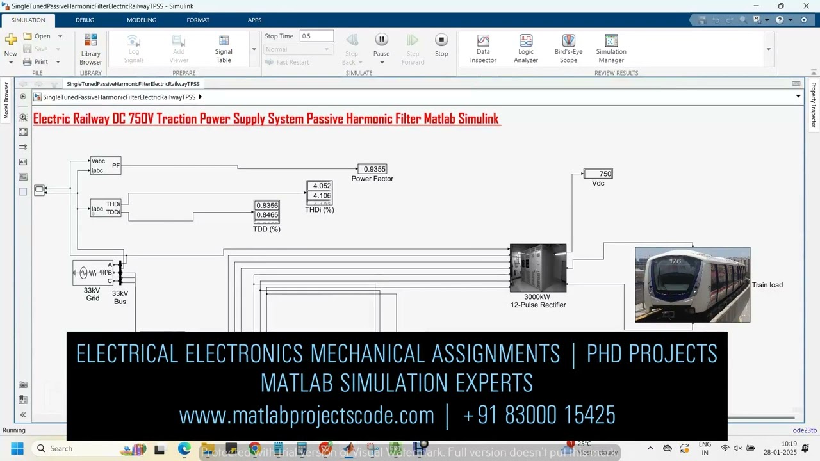Select the Vdc display showing 750

(598, 174)
